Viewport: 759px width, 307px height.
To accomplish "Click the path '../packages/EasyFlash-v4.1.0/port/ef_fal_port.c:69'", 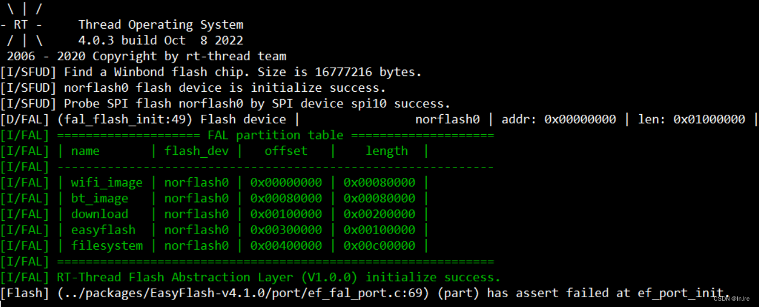I will 243,293.
